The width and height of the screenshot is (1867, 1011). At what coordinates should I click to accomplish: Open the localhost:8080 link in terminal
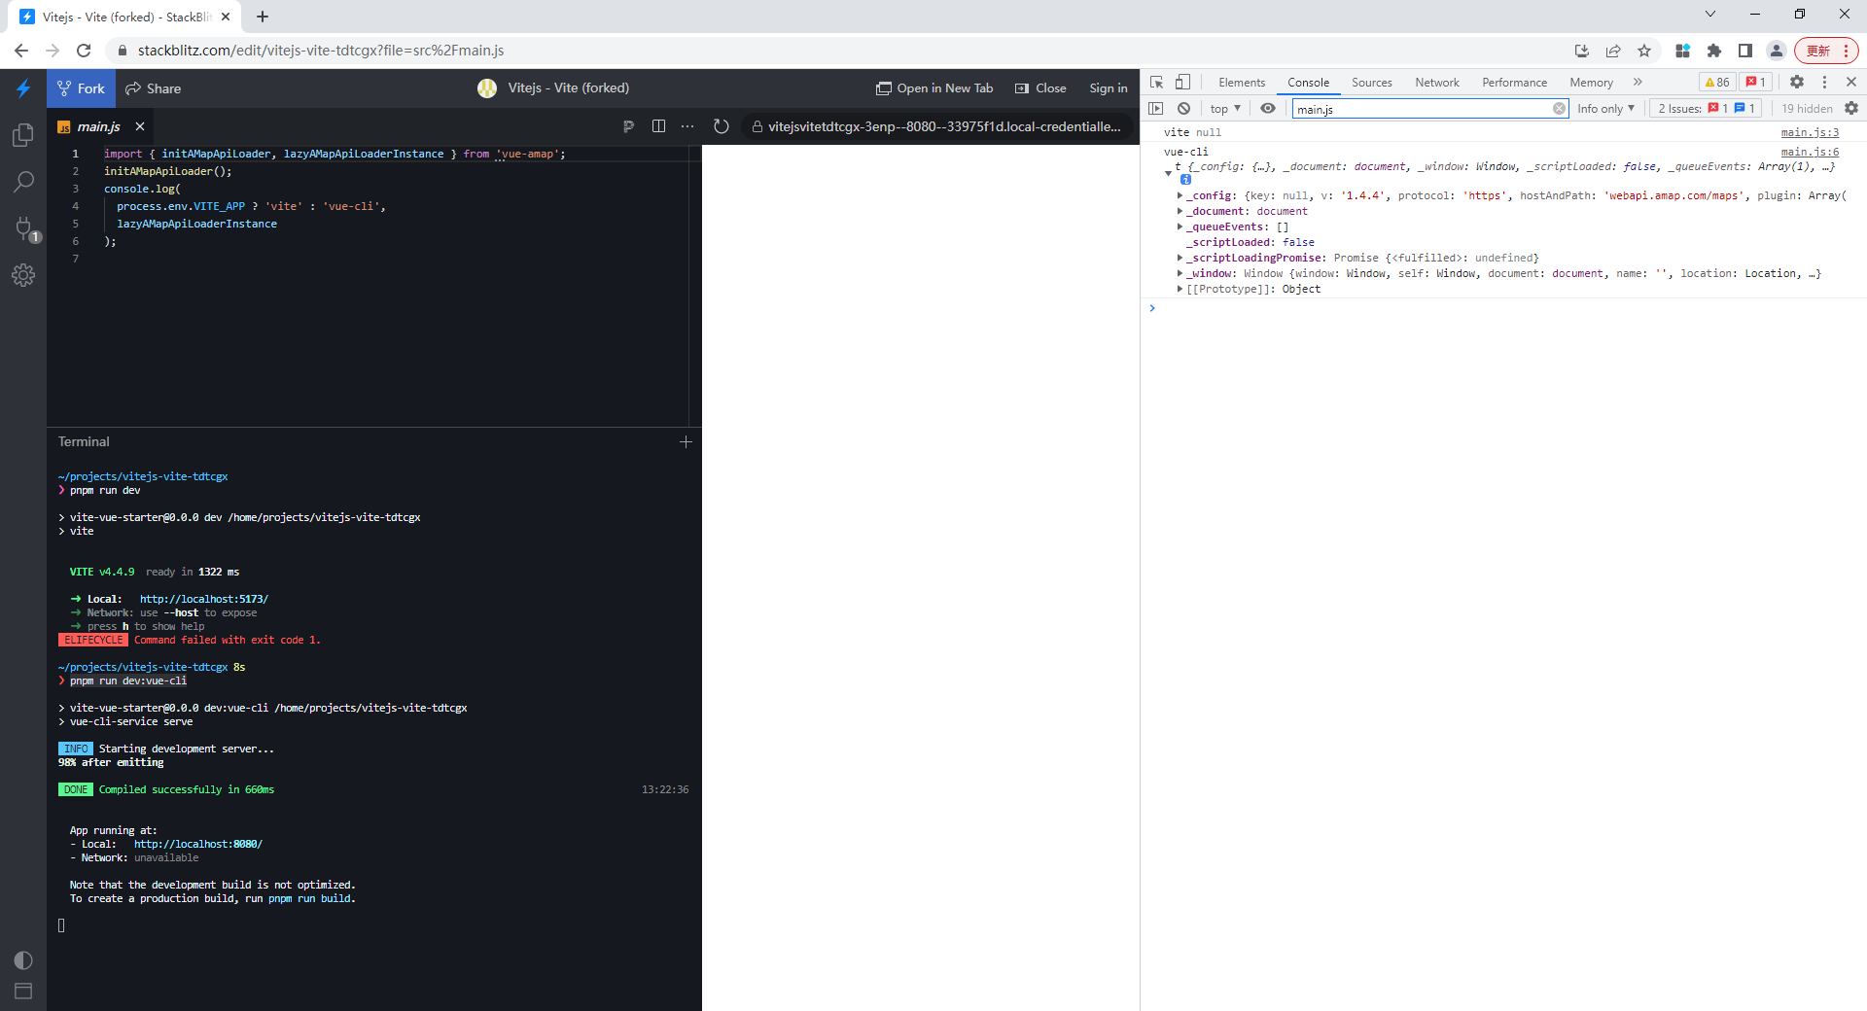pyautogui.click(x=197, y=844)
